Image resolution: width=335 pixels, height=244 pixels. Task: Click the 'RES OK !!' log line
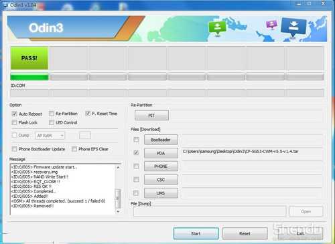click(x=31, y=187)
